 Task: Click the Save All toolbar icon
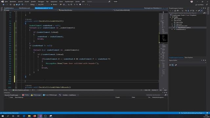click(x=19, y=5)
